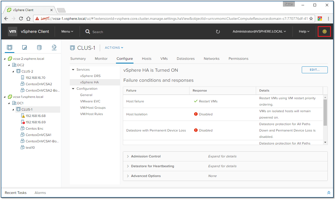Open the ACTIONS dropdown
The height and width of the screenshot is (200, 336).
coord(114,48)
